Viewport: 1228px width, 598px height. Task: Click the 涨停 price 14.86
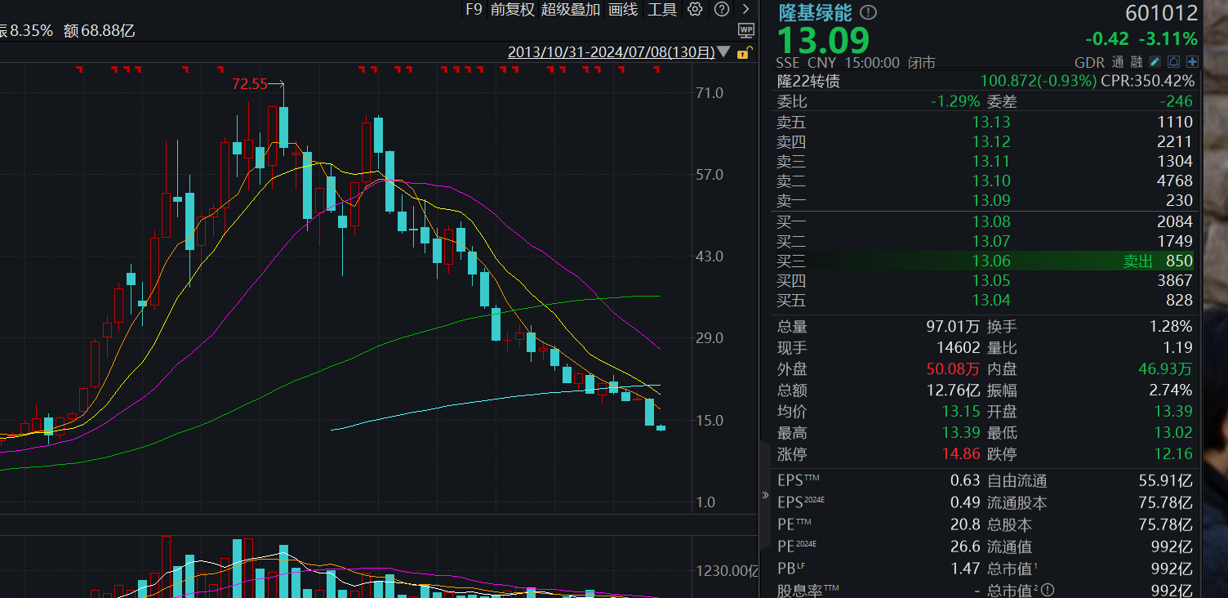coord(961,453)
